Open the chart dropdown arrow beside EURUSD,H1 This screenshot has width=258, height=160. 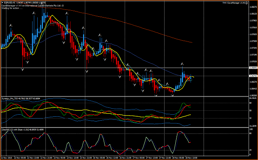coord(3,3)
